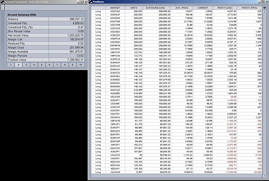Click the Unrealized P&L label
The image size is (269, 181).
click(18, 23)
